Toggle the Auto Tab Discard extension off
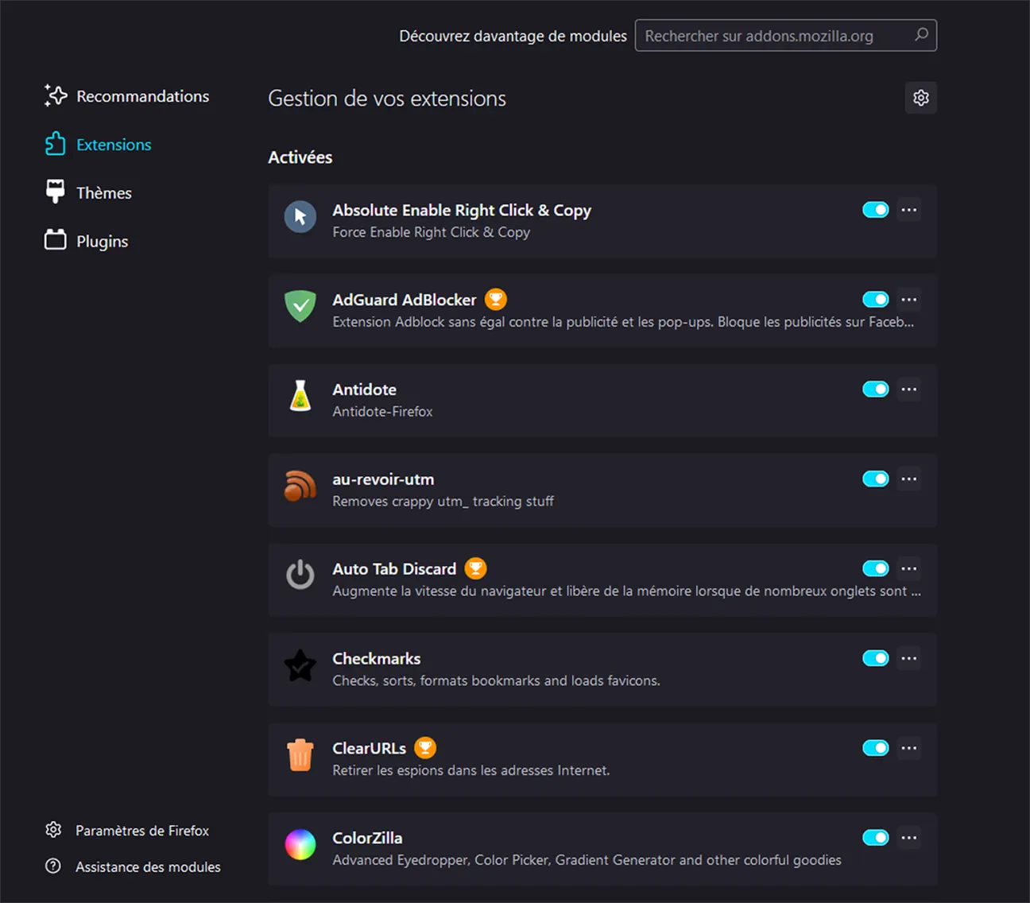Screen dimensions: 1030x903 [x=876, y=568]
